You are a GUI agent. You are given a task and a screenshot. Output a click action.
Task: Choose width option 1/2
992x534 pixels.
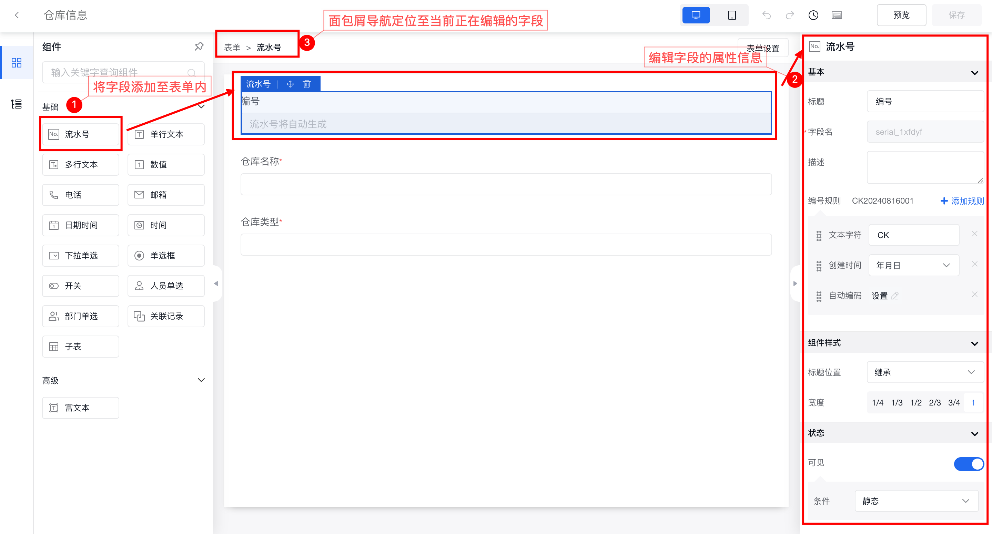point(915,403)
